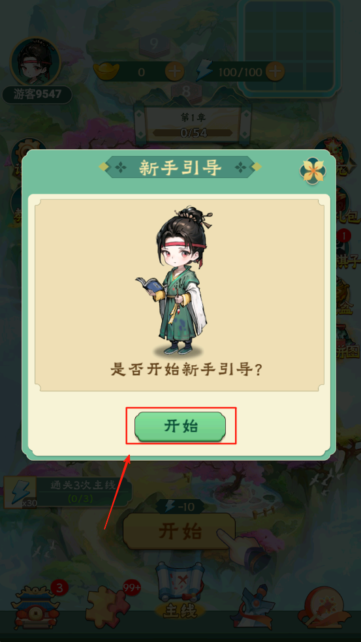Add energy with plus icon beside 100/100
The width and height of the screenshot is (361, 642).
click(275, 72)
